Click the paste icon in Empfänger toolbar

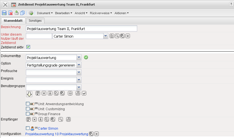[x=53, y=119]
